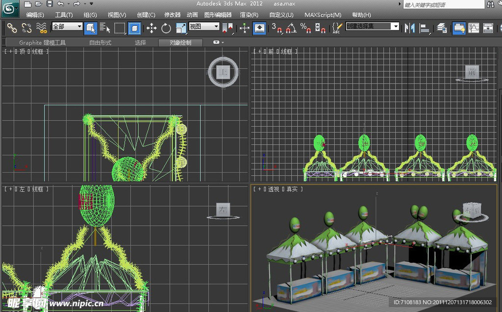Activate the Select and Move tool
This screenshot has height=312, width=502.
[x=151, y=28]
